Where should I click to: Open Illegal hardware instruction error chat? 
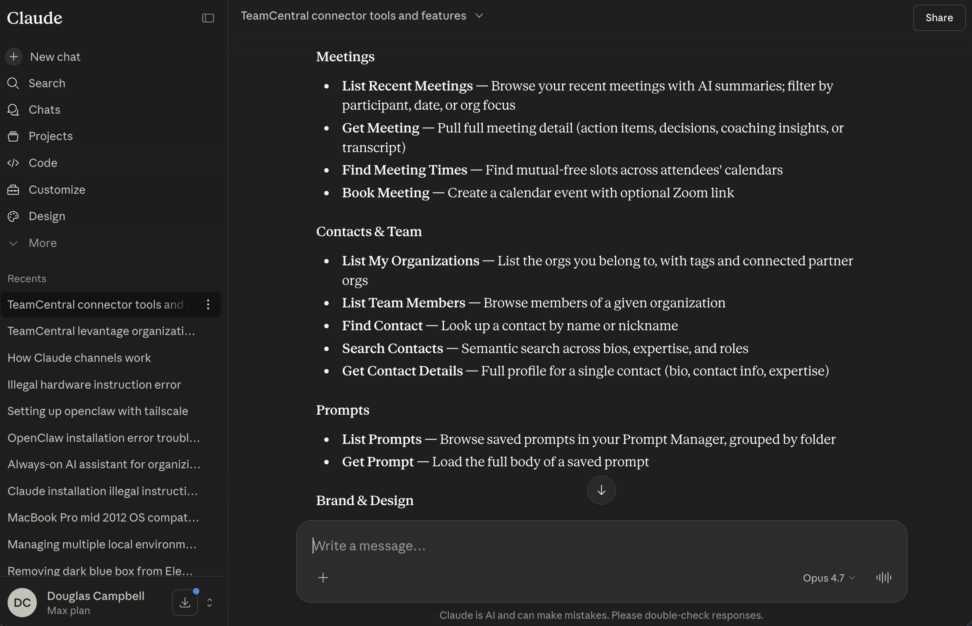pyautogui.click(x=110, y=385)
